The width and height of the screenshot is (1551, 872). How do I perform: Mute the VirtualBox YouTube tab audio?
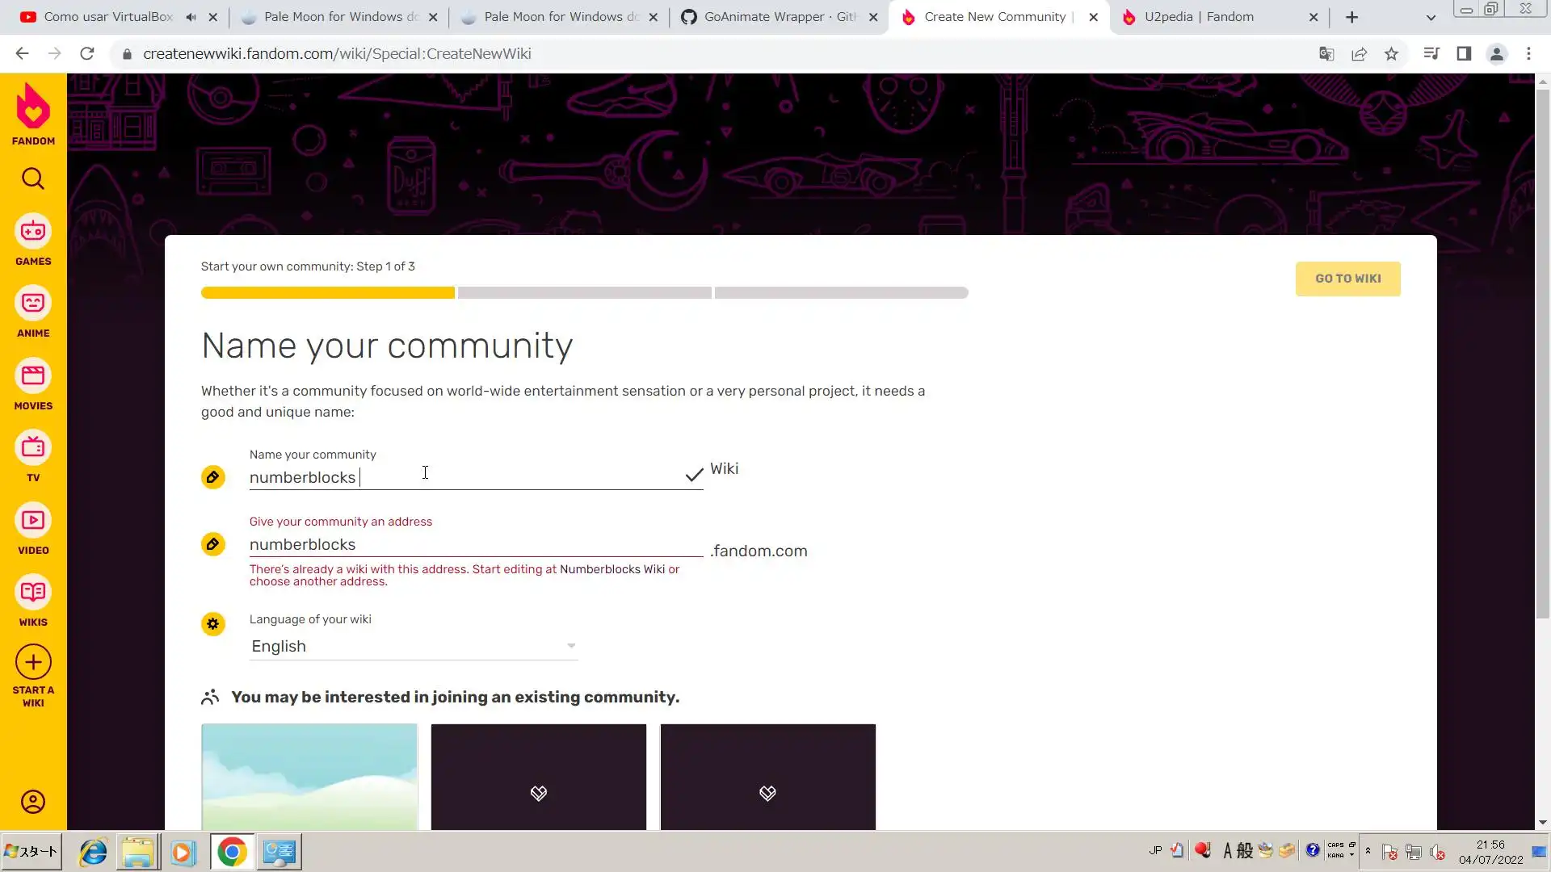[191, 17]
